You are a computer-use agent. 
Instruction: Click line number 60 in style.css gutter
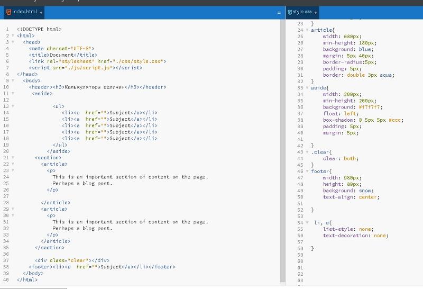click(300, 261)
